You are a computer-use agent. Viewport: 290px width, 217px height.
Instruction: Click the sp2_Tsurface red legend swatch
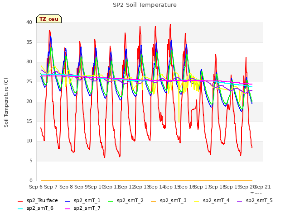pos(20,201)
